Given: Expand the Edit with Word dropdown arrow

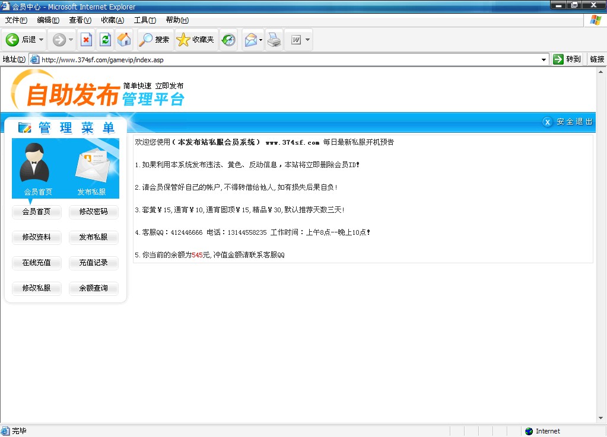Looking at the screenshot, I should click(307, 40).
